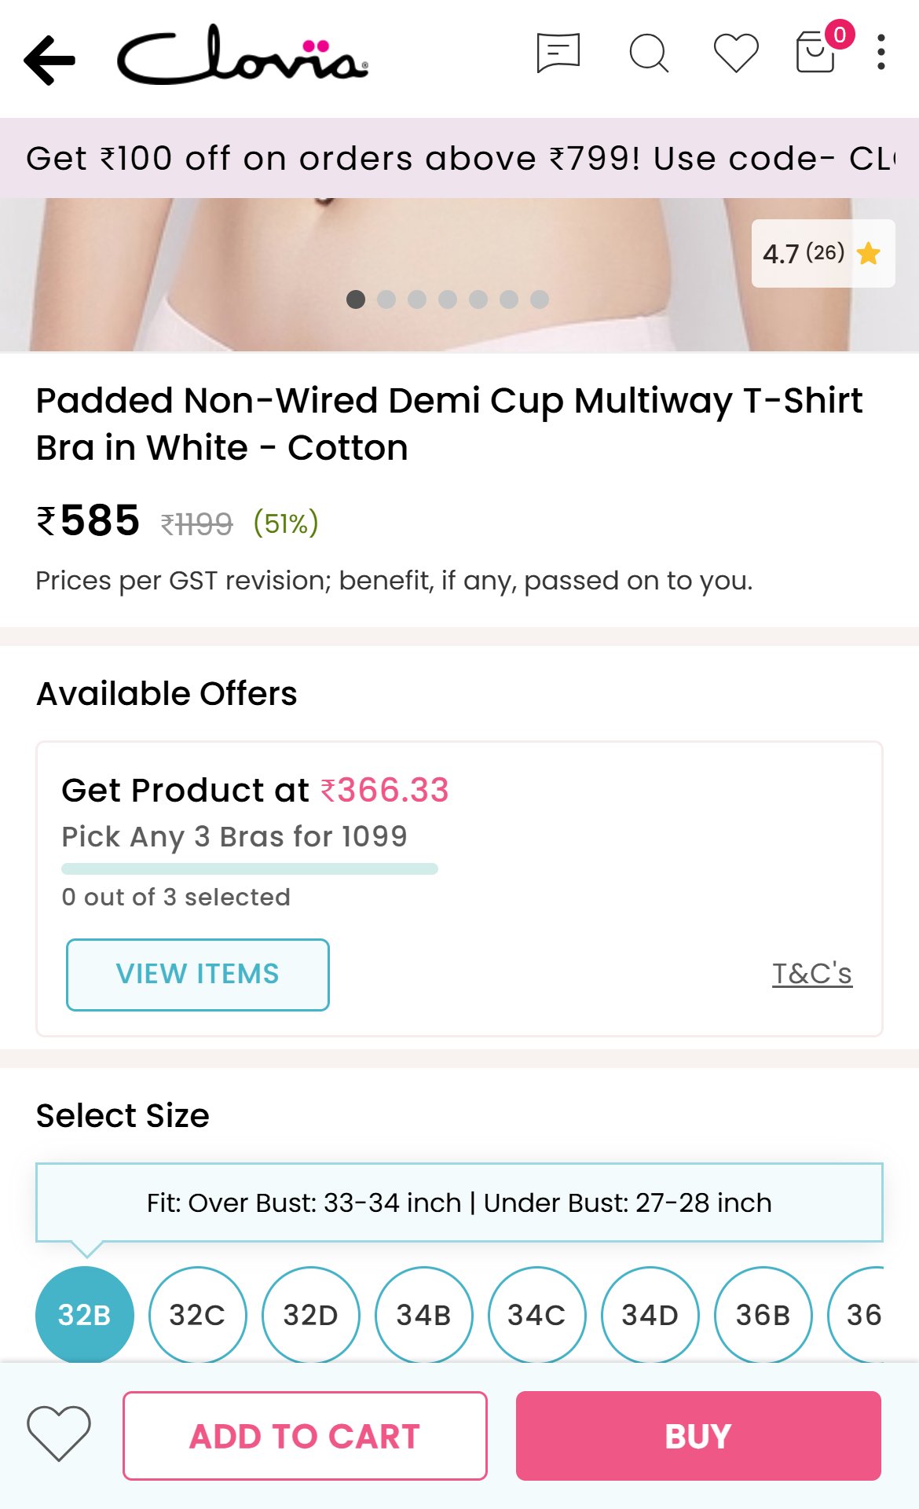
Task: Click the pink BUY button
Action: pyautogui.click(x=698, y=1436)
